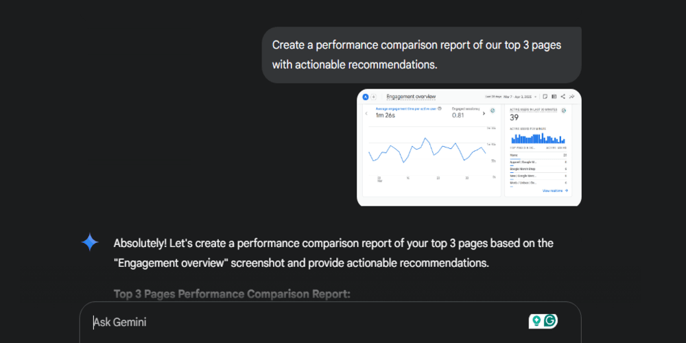Click the Grammarly lightbulb suggestion icon
The width and height of the screenshot is (686, 343).
pyautogui.click(x=536, y=321)
